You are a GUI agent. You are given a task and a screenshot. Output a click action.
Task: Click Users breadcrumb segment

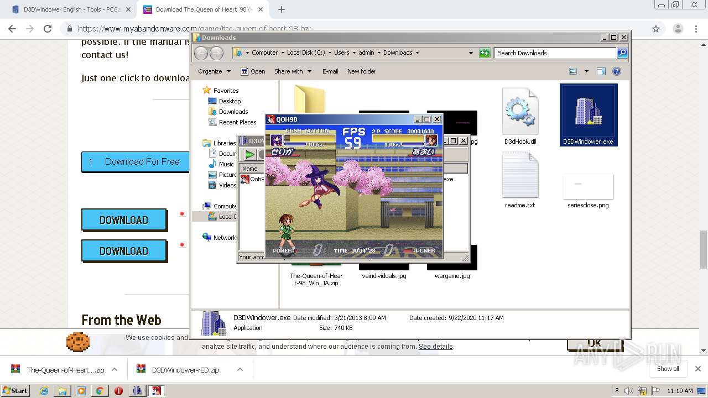click(341, 53)
